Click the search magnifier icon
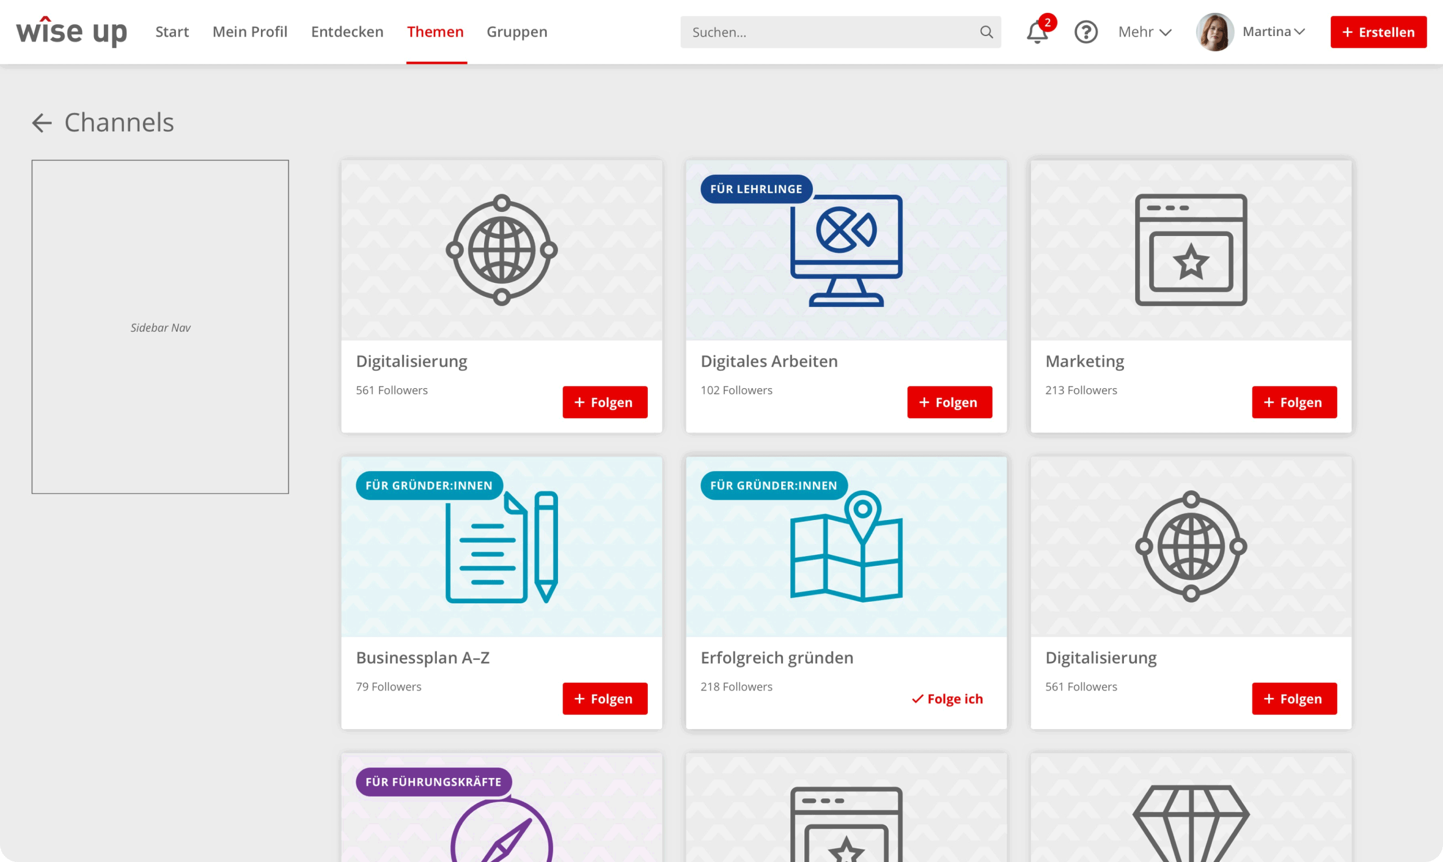1443x862 pixels. tap(986, 32)
